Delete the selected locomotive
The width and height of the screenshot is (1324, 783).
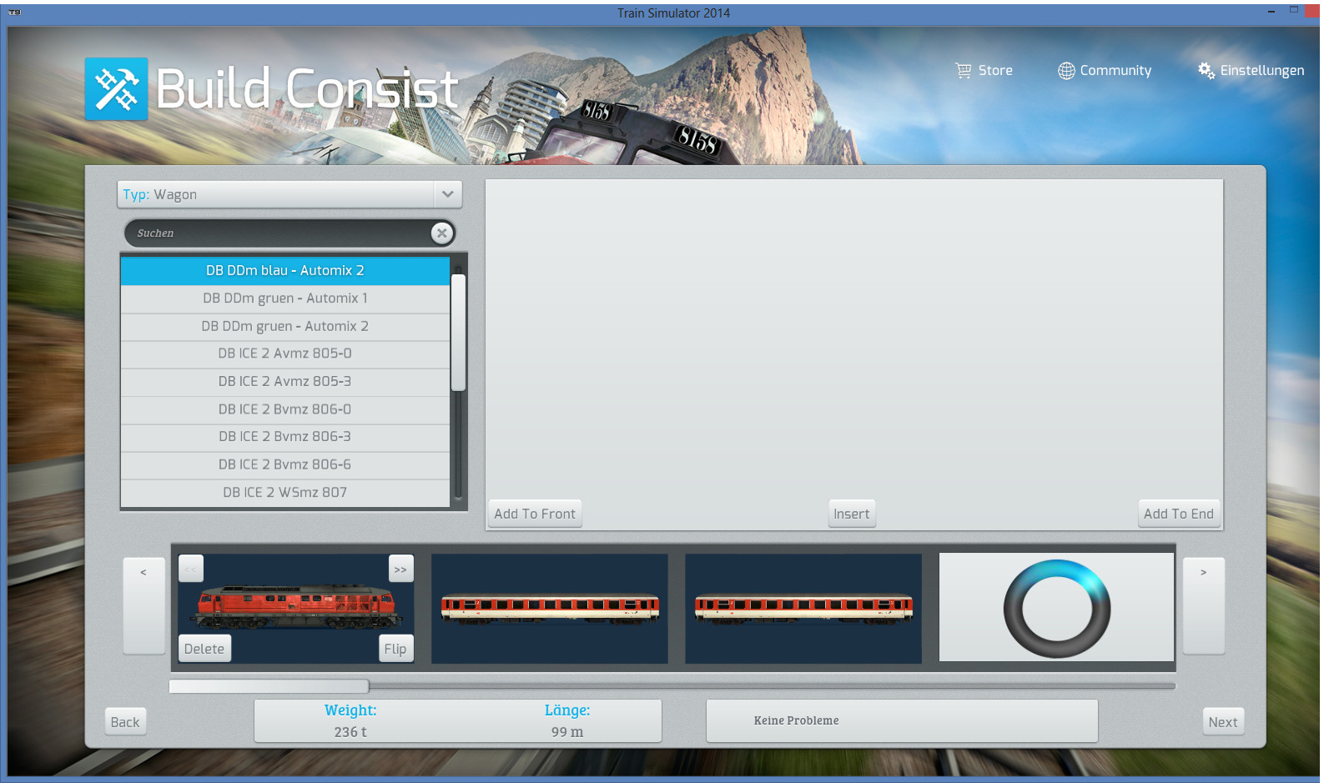tap(204, 649)
